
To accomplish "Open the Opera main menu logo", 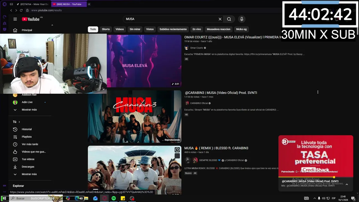I will coord(4,4).
